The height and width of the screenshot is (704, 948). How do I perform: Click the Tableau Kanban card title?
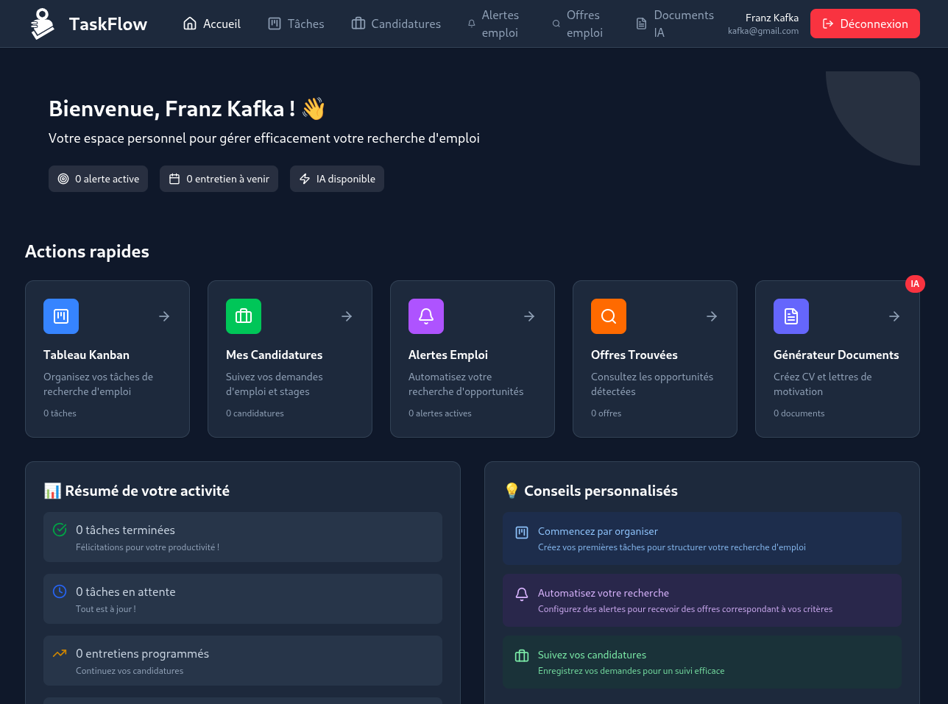(86, 355)
